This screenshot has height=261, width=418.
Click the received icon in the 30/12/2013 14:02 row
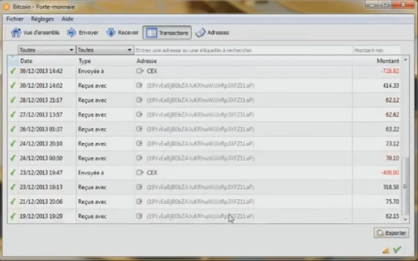(139, 85)
